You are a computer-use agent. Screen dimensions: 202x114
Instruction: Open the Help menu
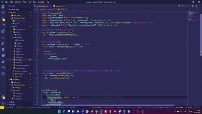(47, 2)
